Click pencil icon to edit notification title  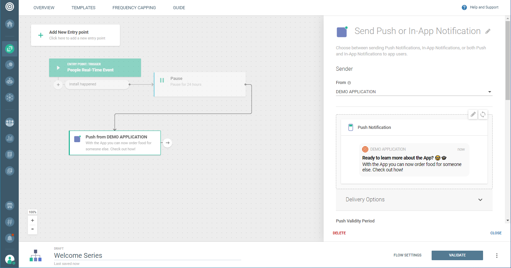click(488, 31)
